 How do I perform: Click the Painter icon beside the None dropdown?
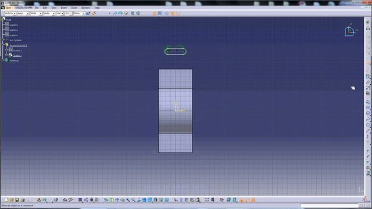(88, 13)
